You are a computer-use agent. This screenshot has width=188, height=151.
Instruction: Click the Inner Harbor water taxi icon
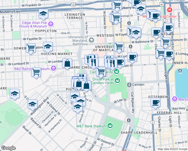(180, 70)
